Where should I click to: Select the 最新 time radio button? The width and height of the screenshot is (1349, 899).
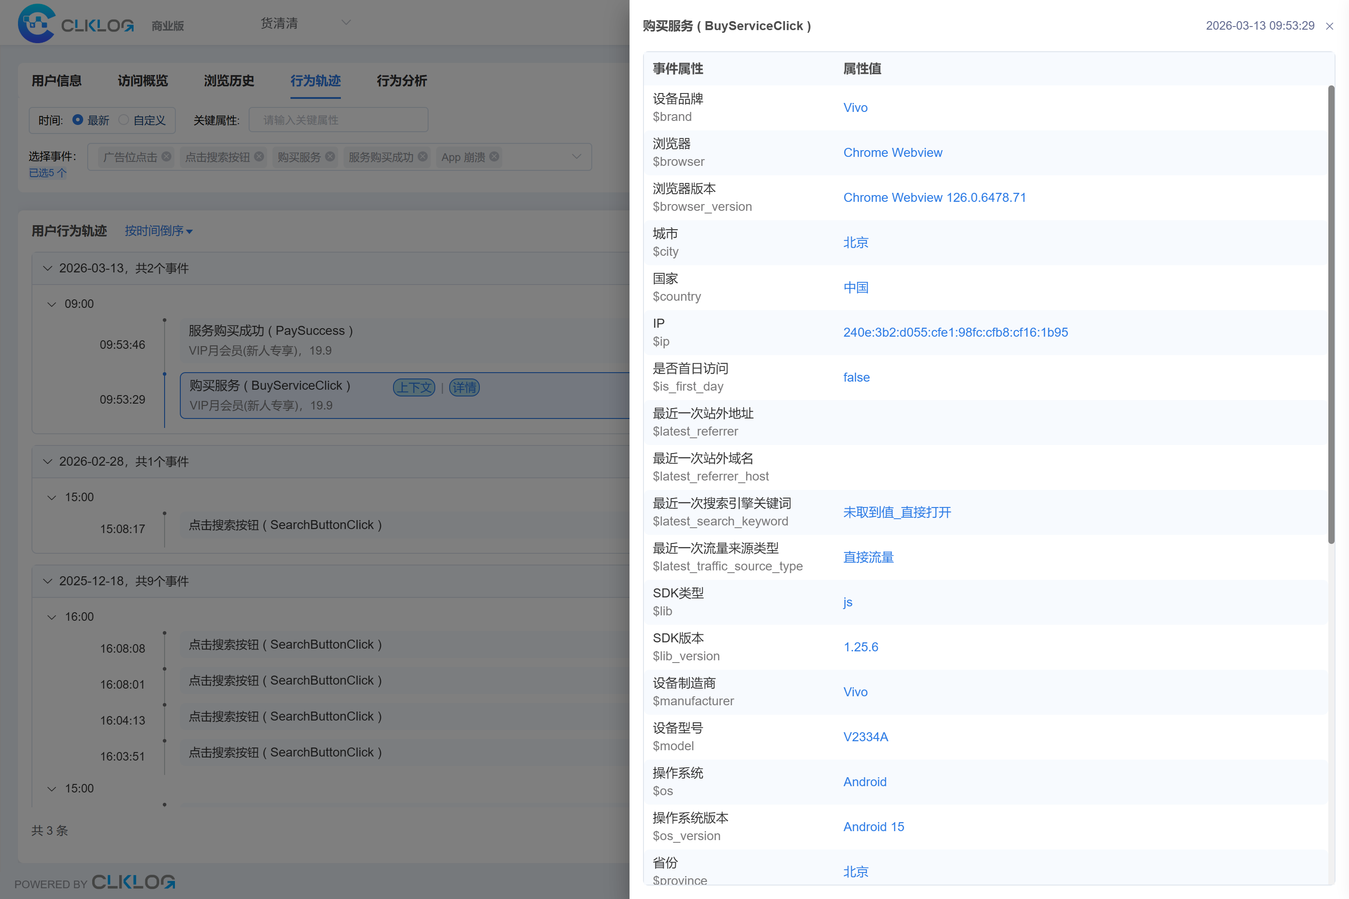point(77,120)
